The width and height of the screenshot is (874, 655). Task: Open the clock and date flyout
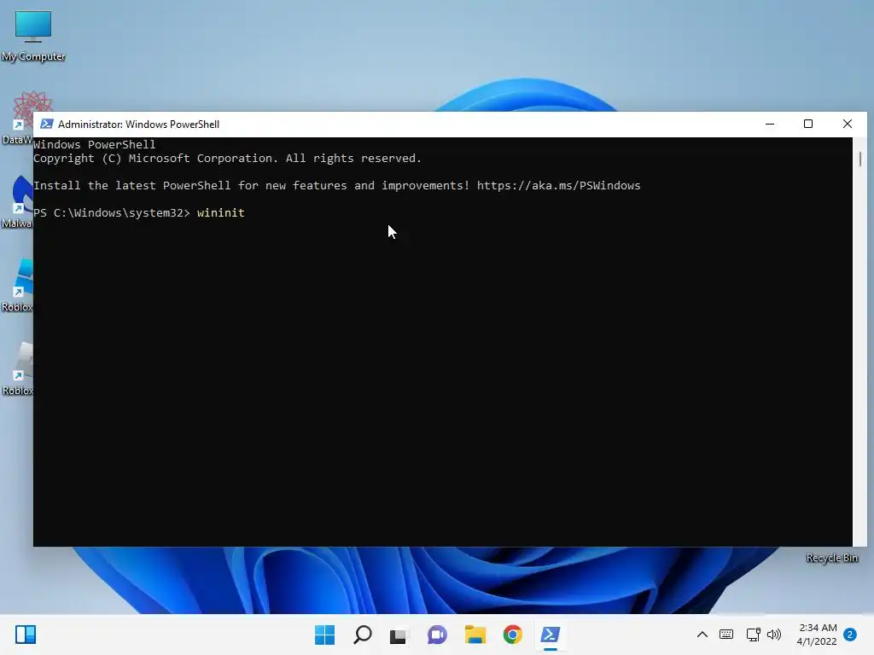click(817, 635)
